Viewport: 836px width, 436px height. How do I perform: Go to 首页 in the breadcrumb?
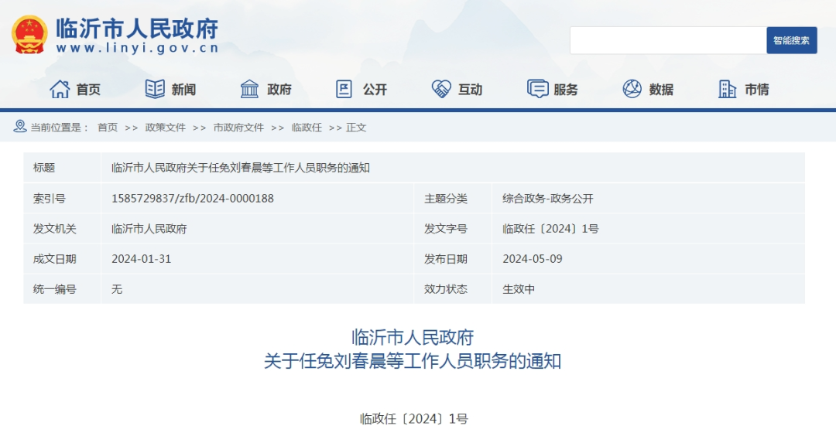pyautogui.click(x=107, y=128)
